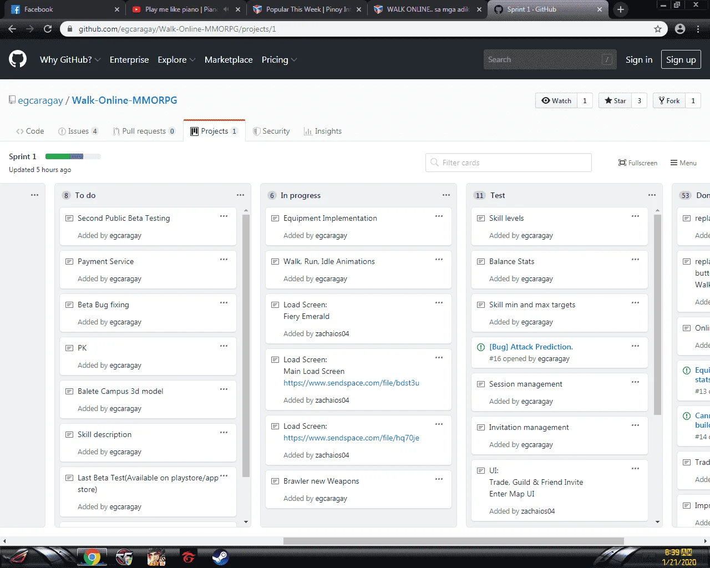Open the sendspace hq70je file link
Viewport: 710px width, 568px height.
tap(351, 438)
